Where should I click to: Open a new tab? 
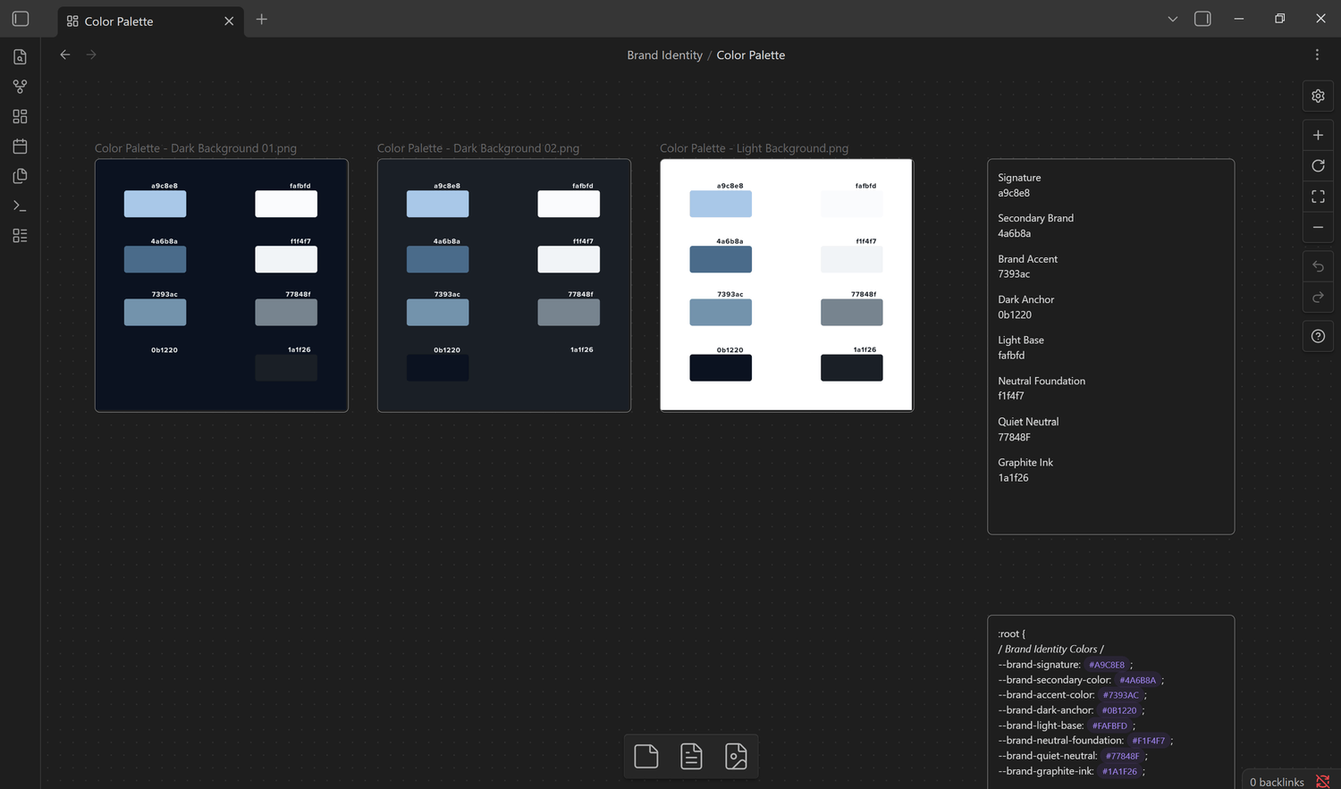tap(261, 19)
